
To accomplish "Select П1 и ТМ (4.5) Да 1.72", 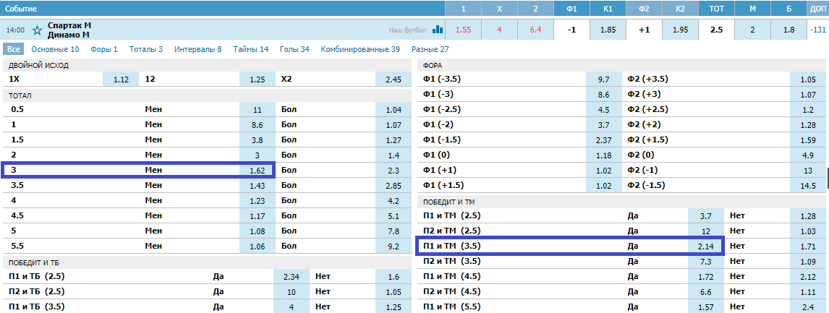I will pyautogui.click(x=706, y=276).
